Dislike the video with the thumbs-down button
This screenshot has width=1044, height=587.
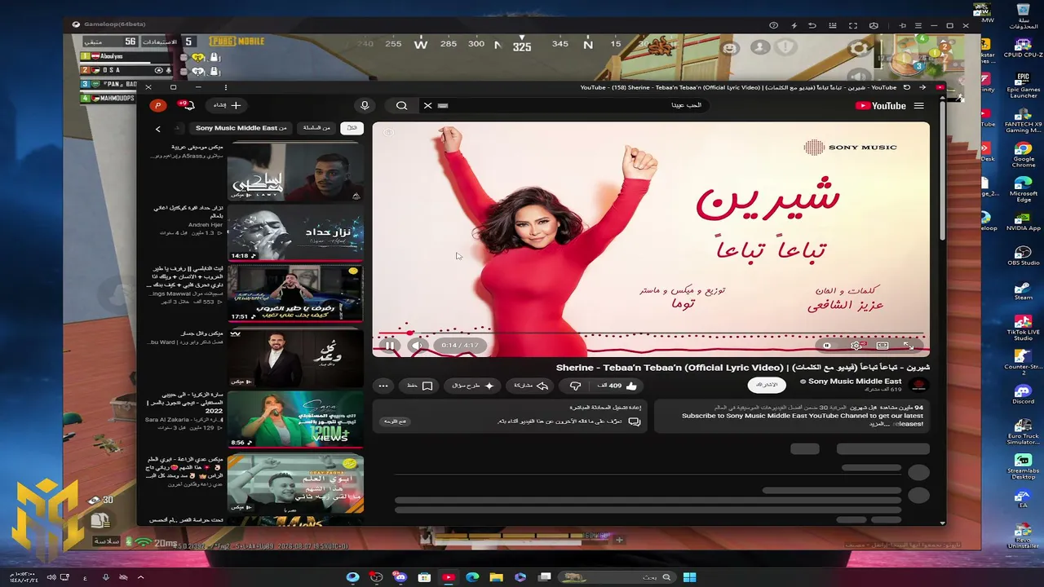tap(575, 386)
